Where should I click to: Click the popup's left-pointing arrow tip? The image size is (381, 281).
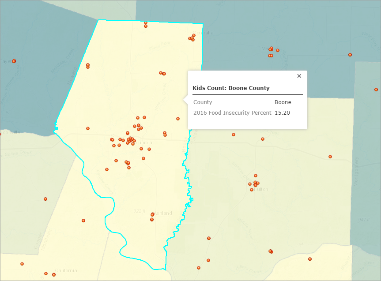[x=184, y=100]
